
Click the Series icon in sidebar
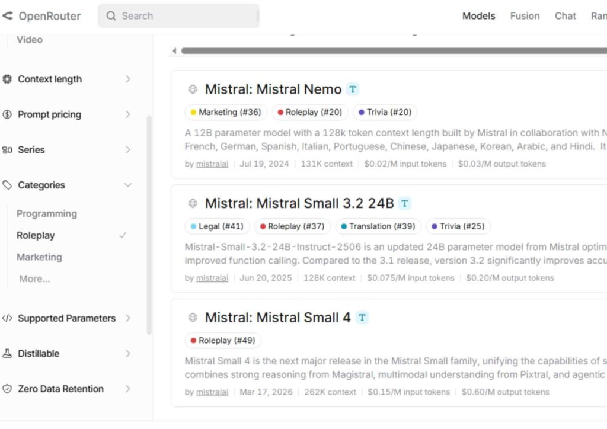[x=7, y=150]
